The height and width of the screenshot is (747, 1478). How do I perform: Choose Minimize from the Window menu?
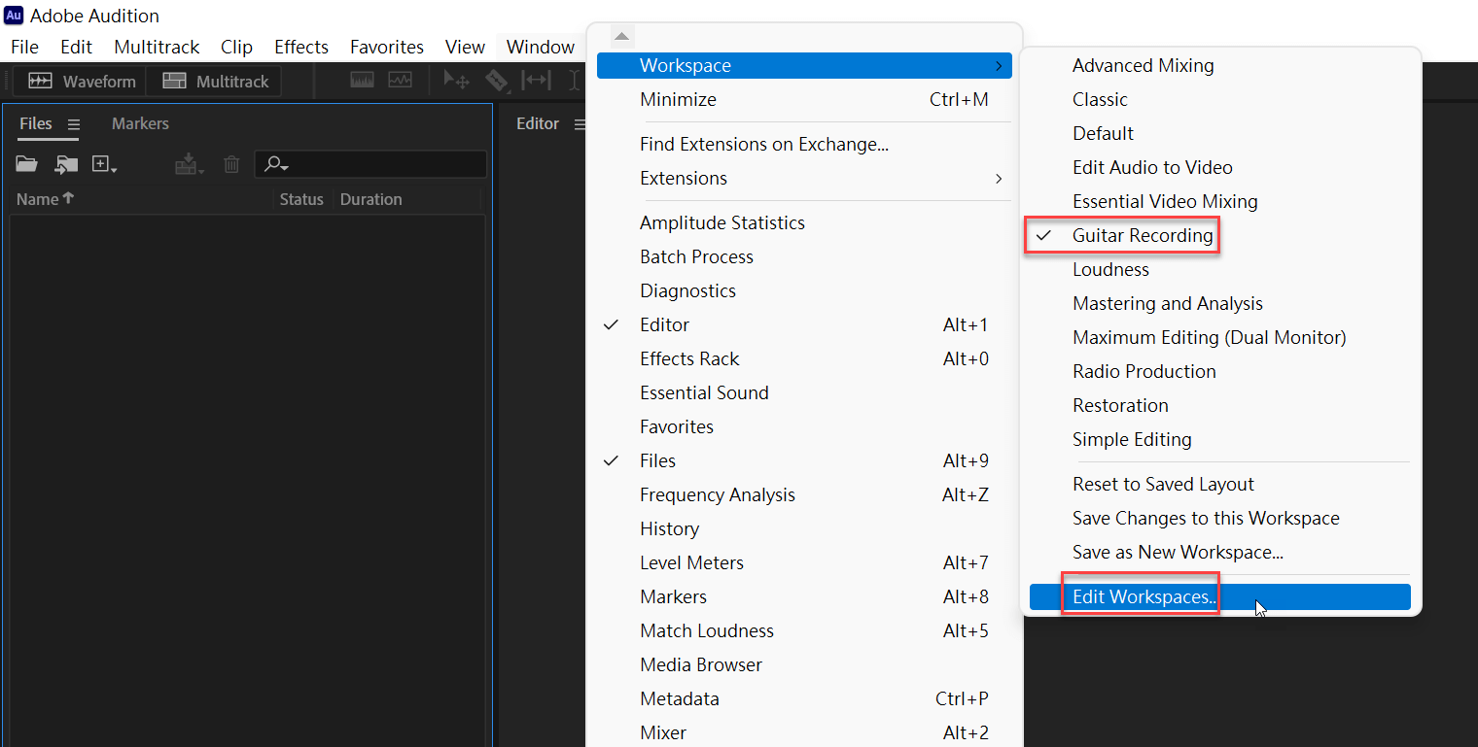click(x=804, y=100)
